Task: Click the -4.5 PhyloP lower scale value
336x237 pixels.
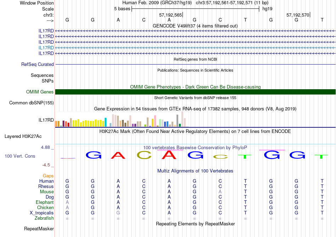Action: click(46, 165)
